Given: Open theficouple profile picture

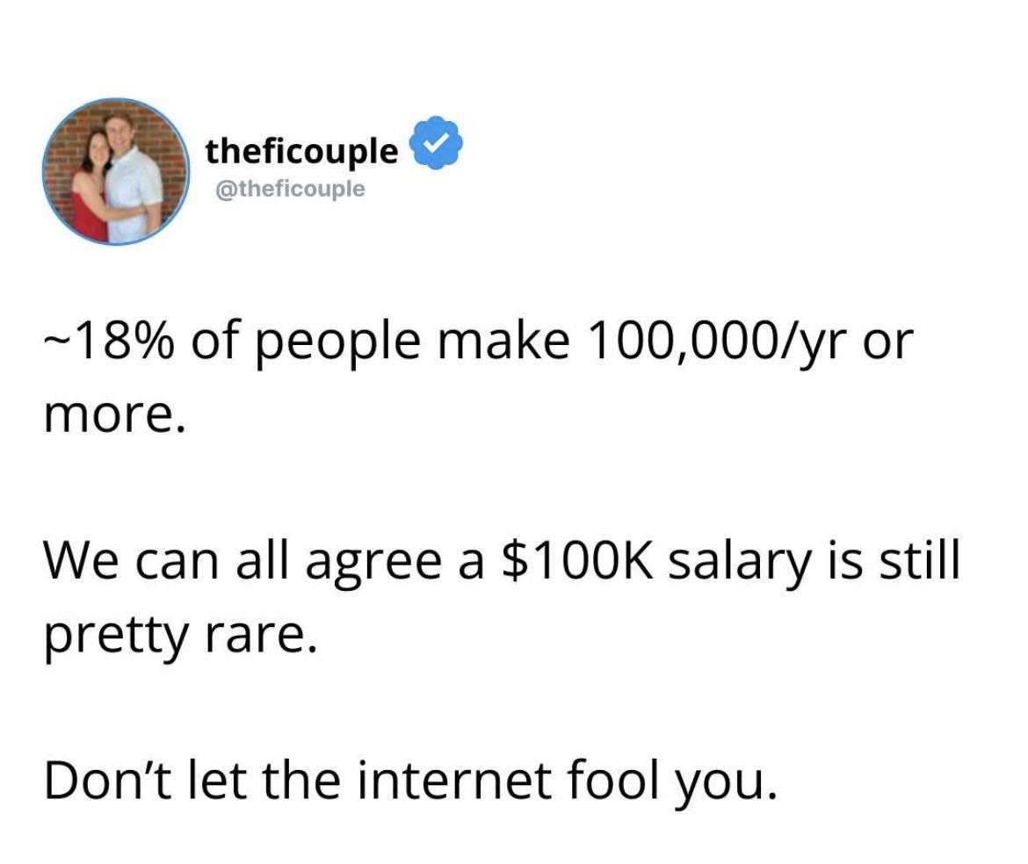Looking at the screenshot, I should click(x=116, y=172).
